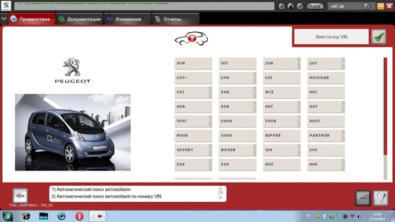Viewport: 395px width, 222px height.
Task: Expand the 208 model submenu
Action: [255, 78]
